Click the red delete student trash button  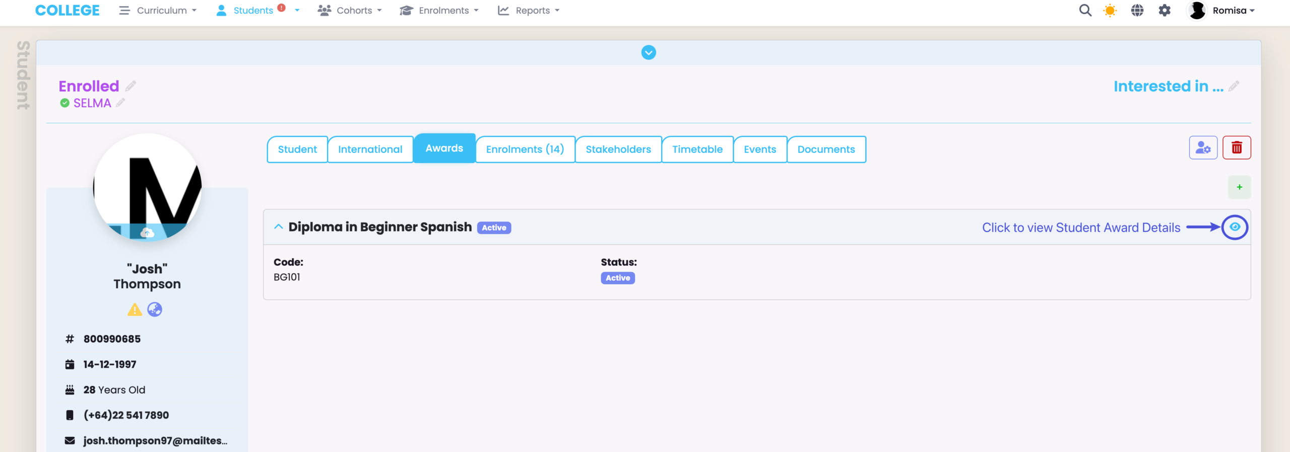point(1236,148)
